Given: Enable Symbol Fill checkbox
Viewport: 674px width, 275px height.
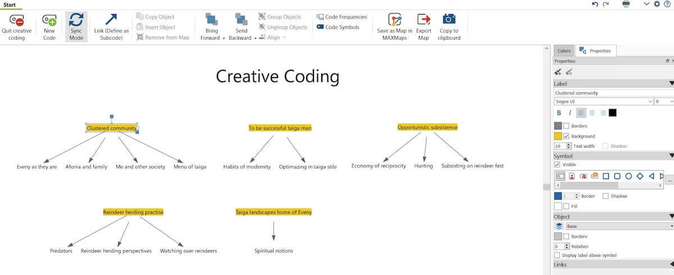Looking at the screenshot, I should 566,206.
